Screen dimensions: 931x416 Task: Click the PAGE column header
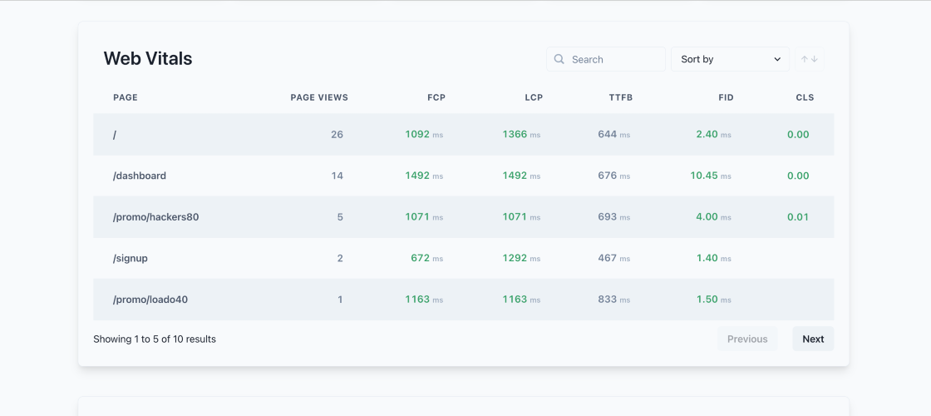point(126,97)
